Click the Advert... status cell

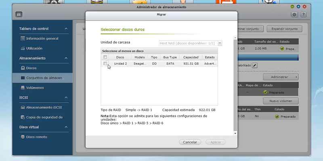pyautogui.click(x=210, y=64)
